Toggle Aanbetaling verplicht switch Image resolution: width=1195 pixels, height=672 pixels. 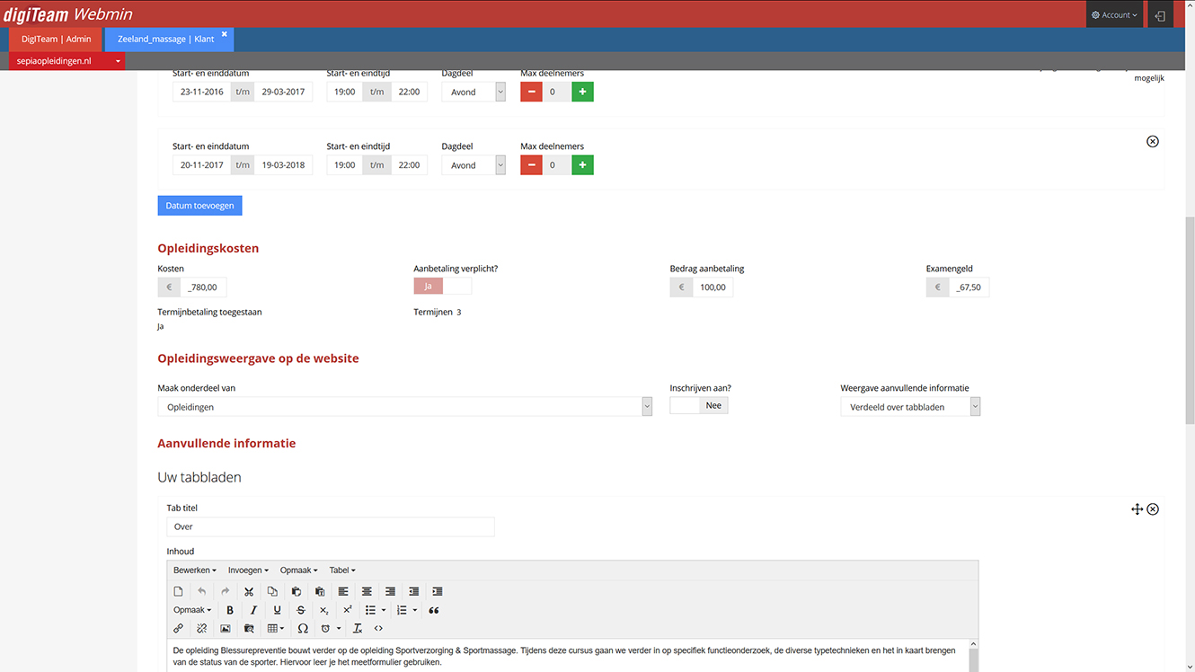click(x=442, y=286)
